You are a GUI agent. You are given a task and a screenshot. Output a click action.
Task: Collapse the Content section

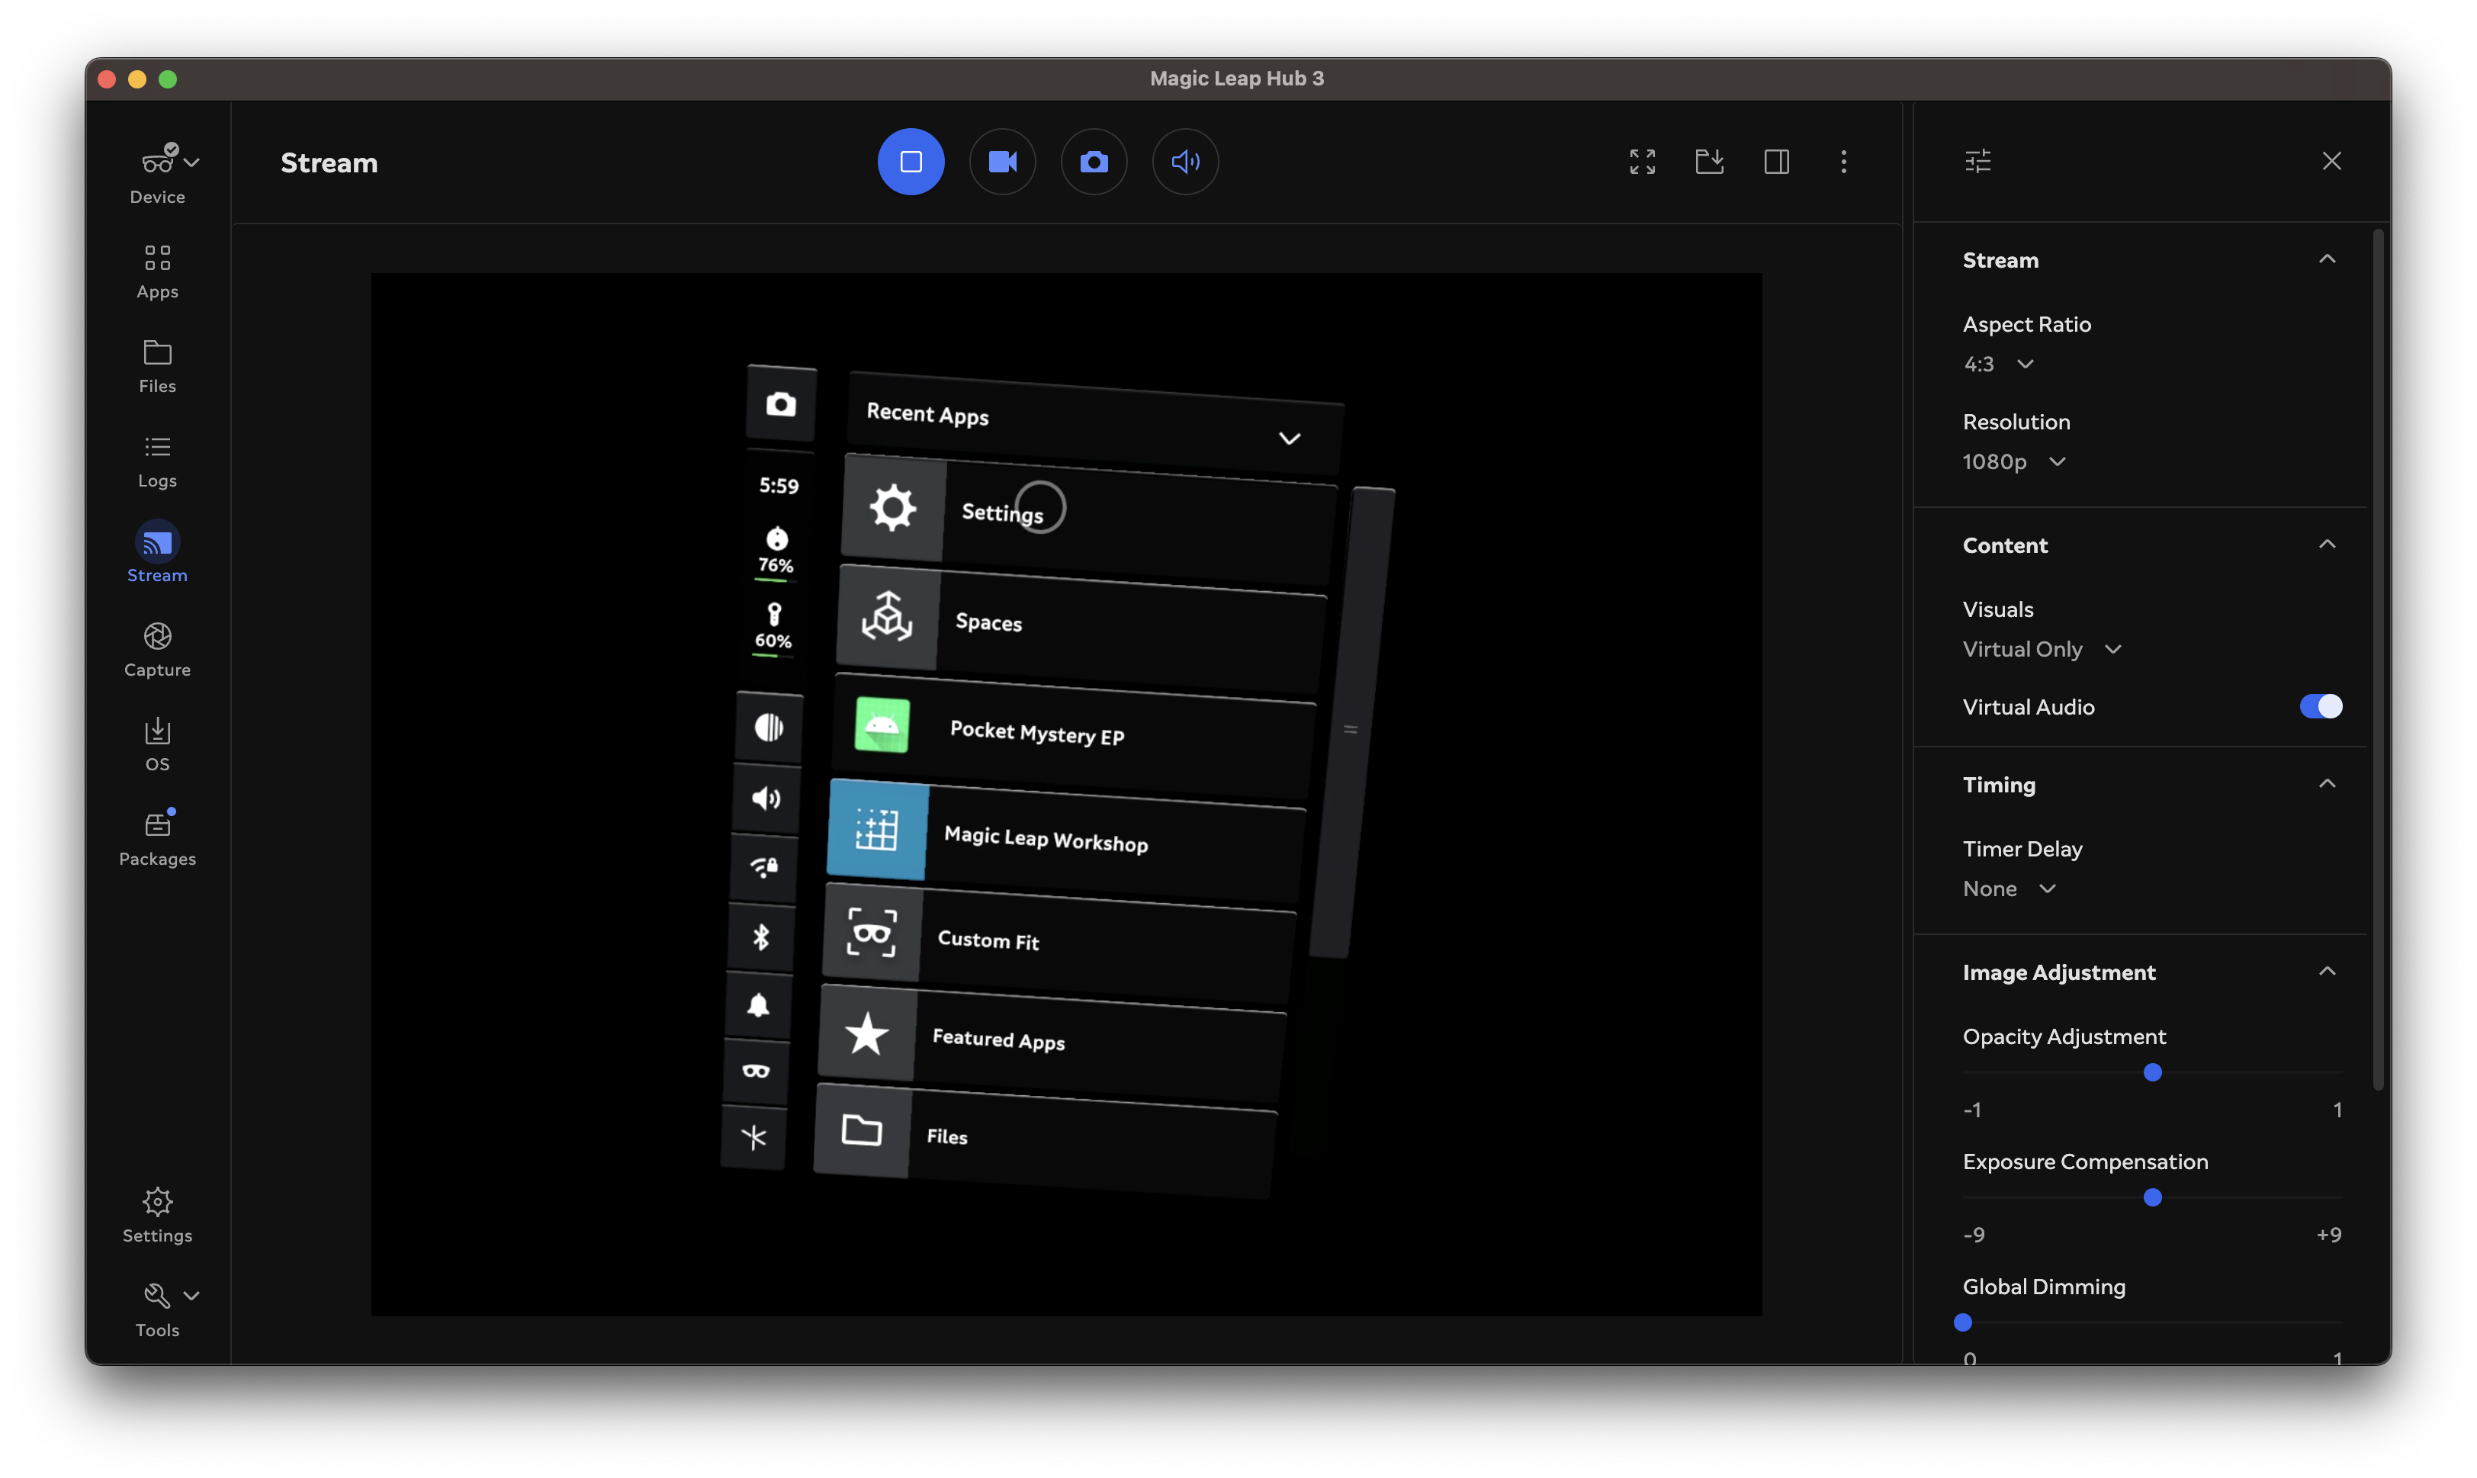click(2328, 544)
